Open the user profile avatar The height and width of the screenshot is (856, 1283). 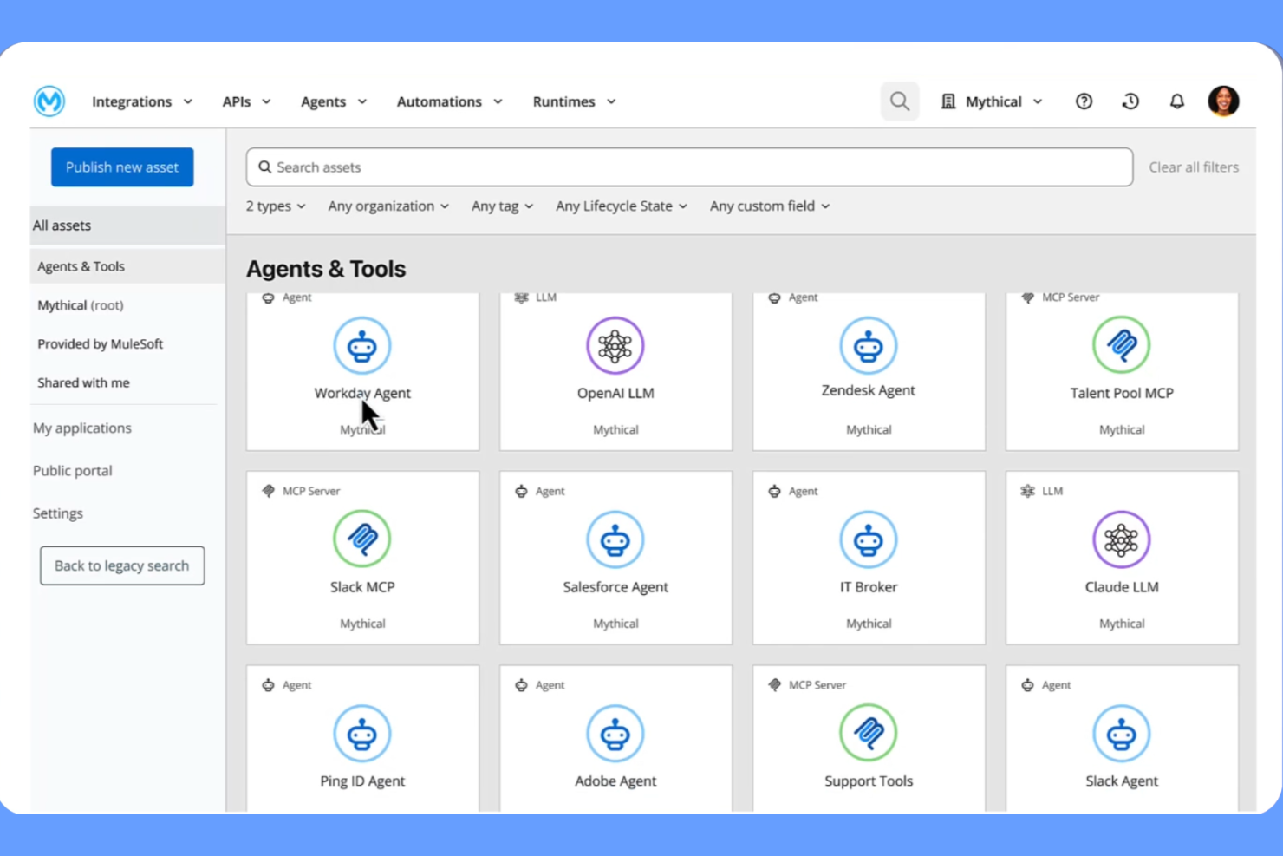[1223, 101]
